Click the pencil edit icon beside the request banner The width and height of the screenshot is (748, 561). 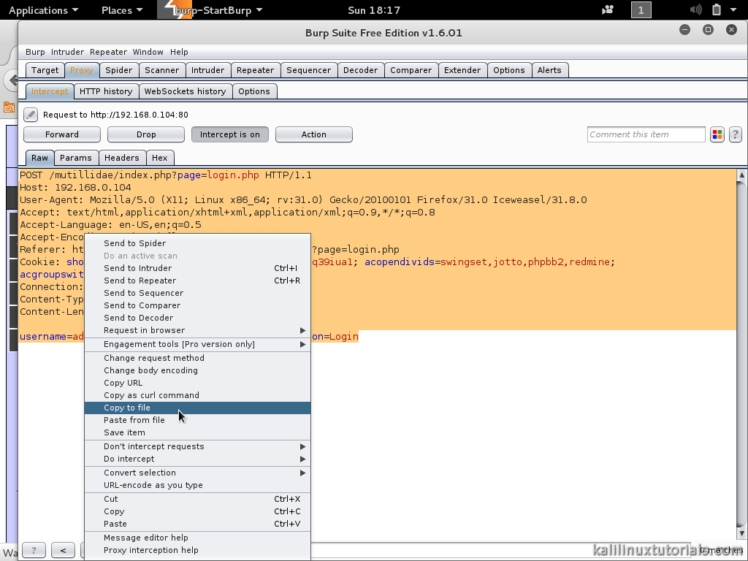(29, 115)
